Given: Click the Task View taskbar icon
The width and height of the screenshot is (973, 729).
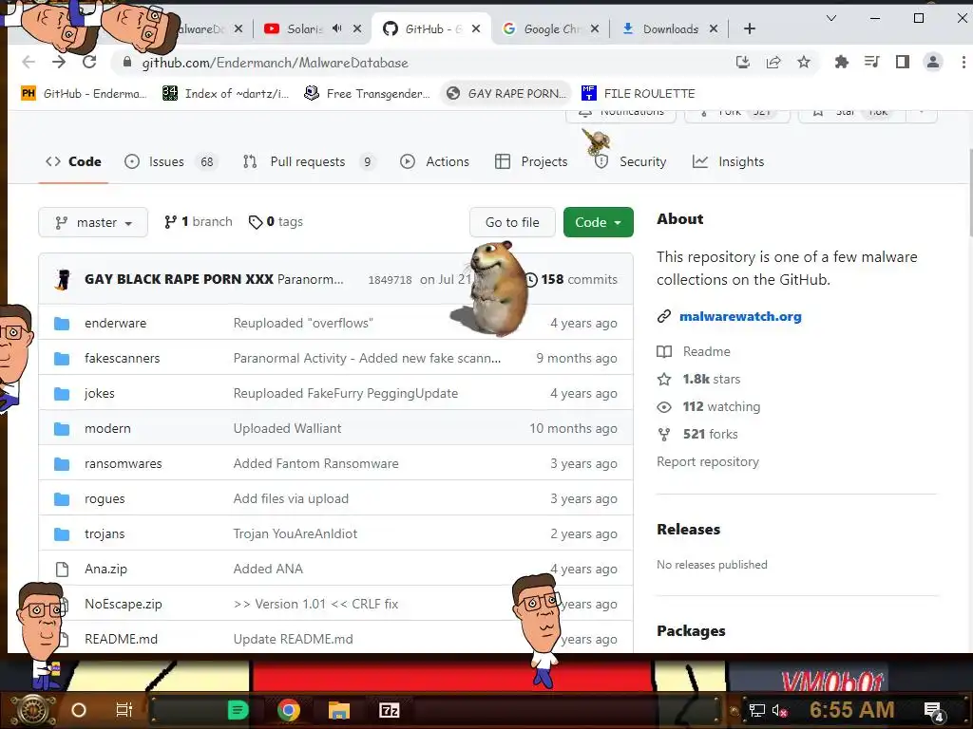Looking at the screenshot, I should (x=124, y=710).
